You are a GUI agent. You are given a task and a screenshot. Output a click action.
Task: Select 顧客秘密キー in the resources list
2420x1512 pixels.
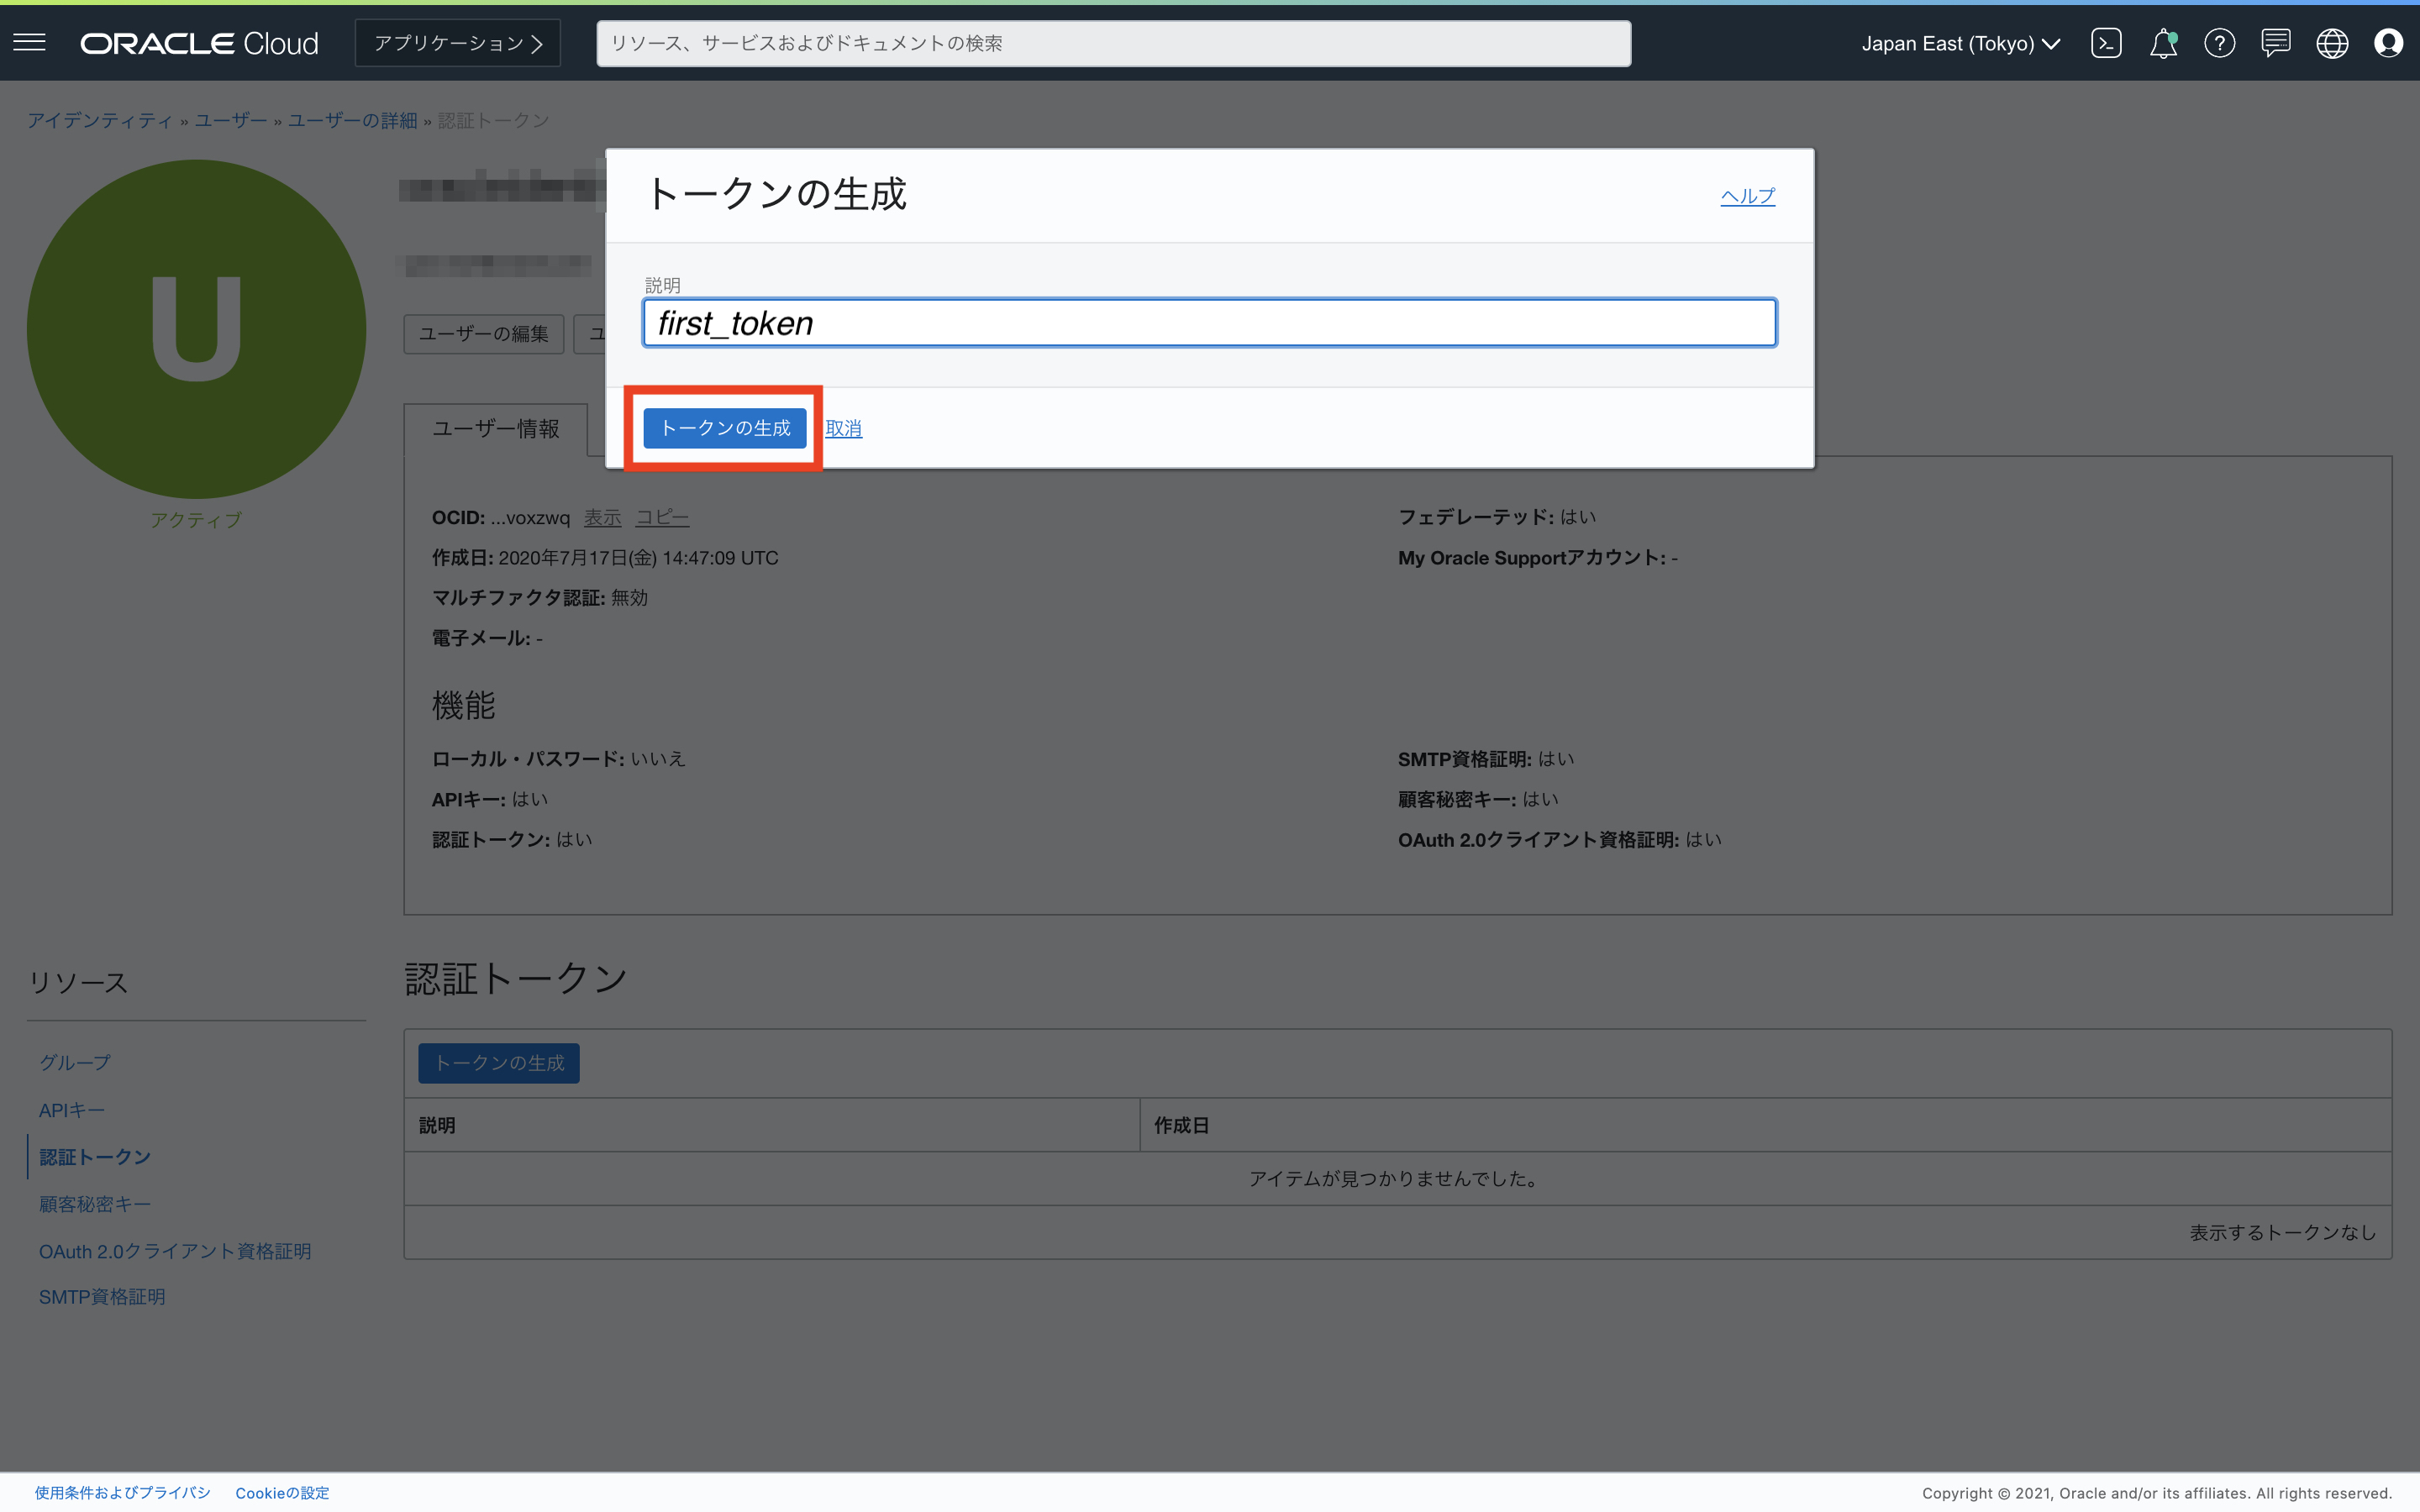coord(95,1204)
